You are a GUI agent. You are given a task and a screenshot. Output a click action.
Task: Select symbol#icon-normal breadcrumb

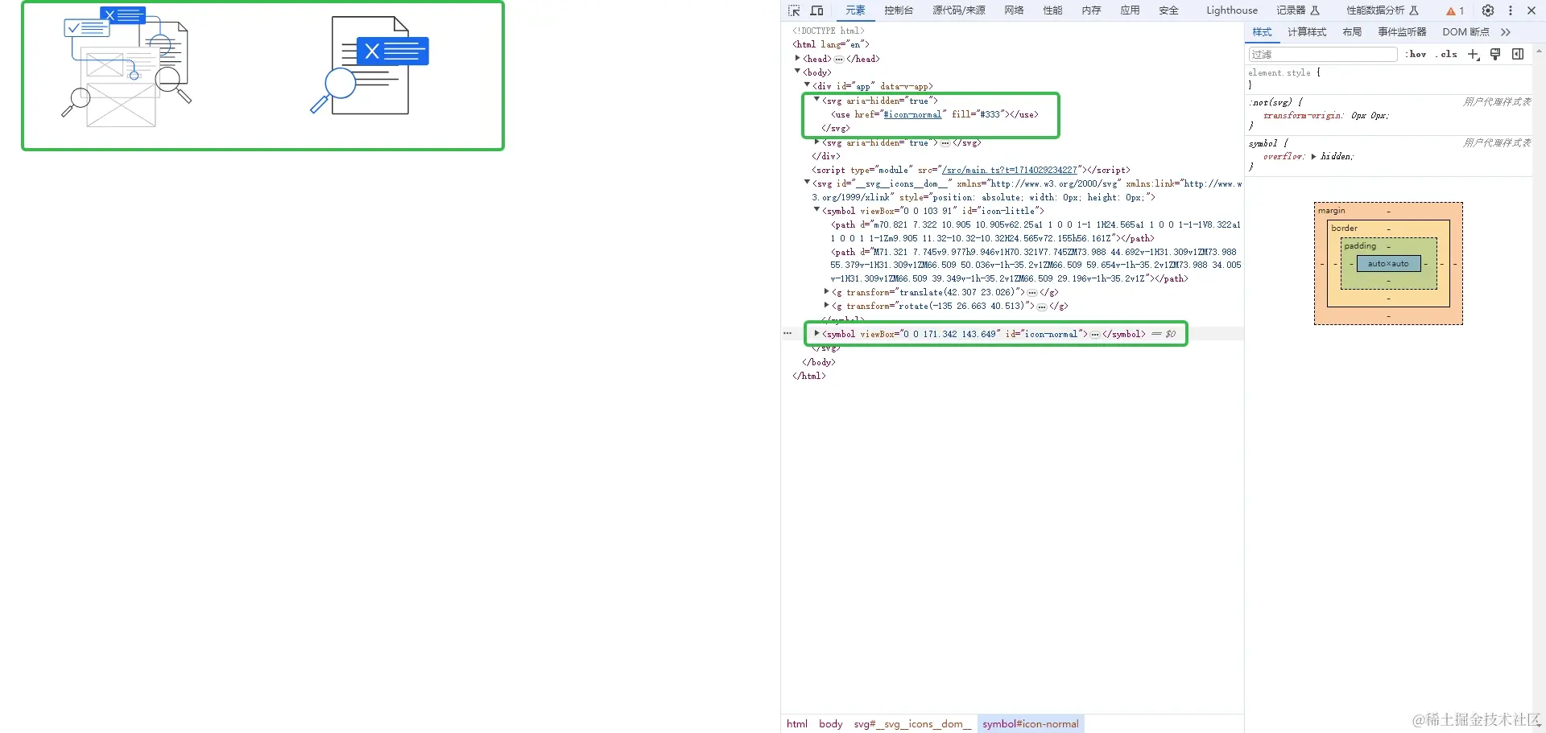1031,724
